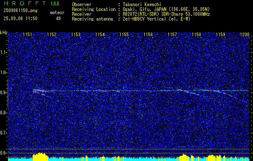Select the filename 2509061150.png
This screenshot has width=253, height=161.
pyautogui.click(x=21, y=11)
